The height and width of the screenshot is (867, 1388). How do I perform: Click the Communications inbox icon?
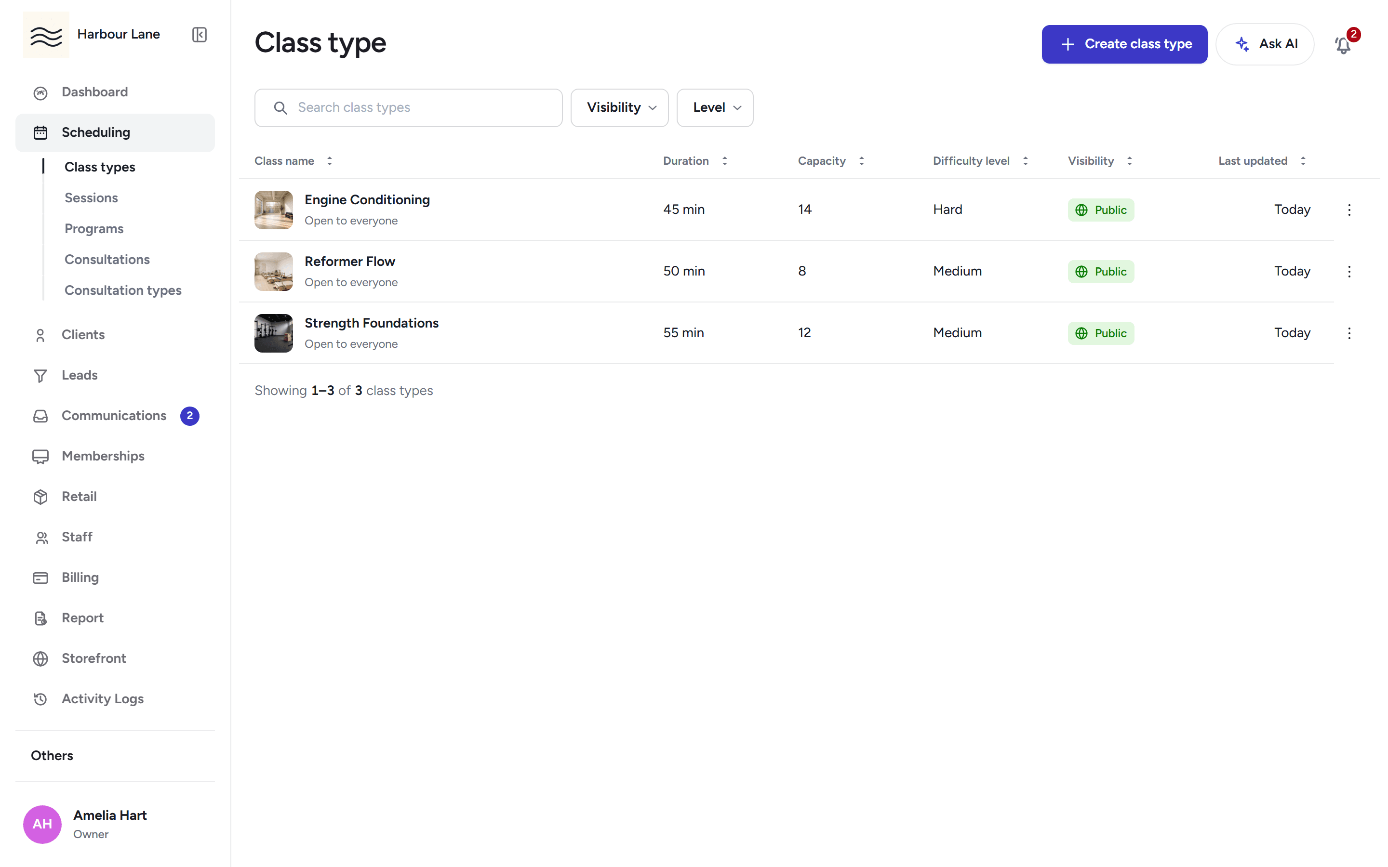click(x=40, y=416)
